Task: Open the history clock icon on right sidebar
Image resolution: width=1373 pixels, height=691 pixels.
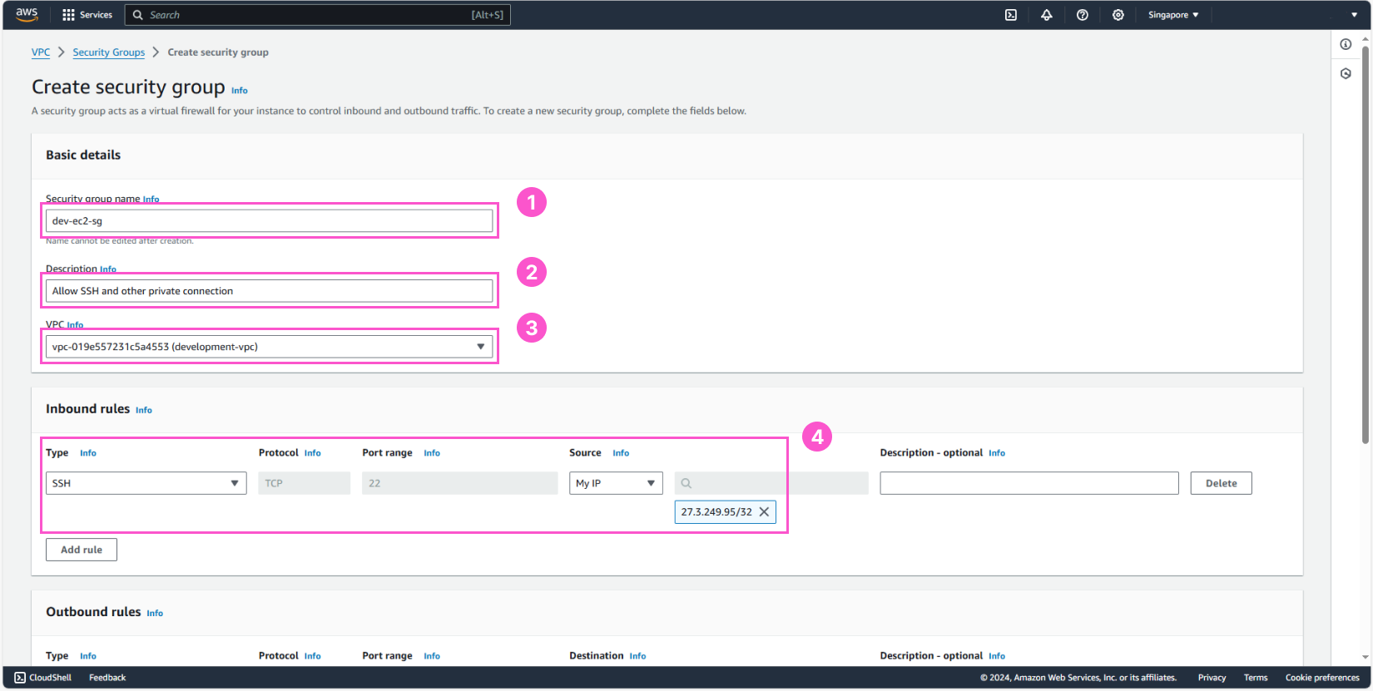Action: point(1346,74)
